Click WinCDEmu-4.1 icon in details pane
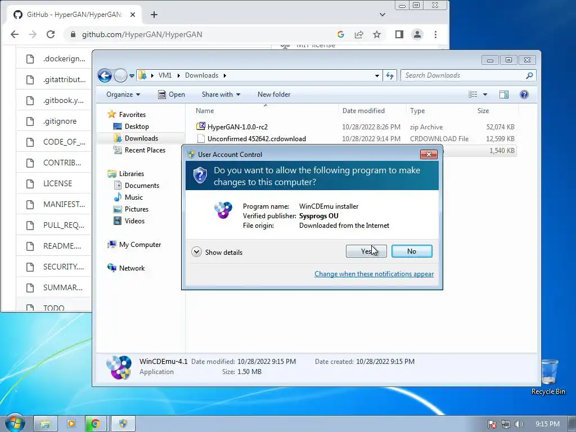 pyautogui.click(x=119, y=367)
